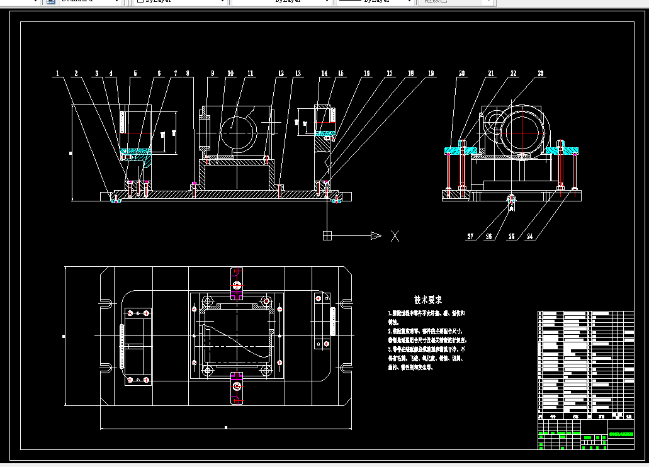Click the parts list table above title block

[x=585, y=365]
